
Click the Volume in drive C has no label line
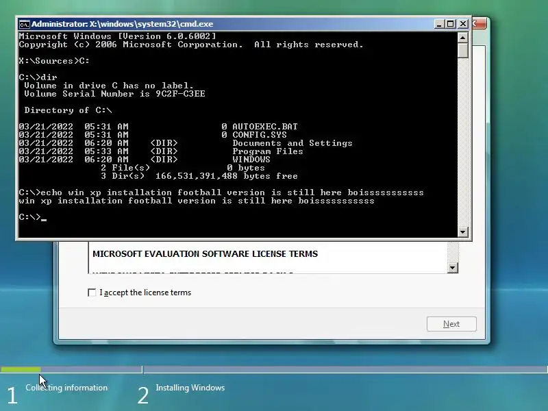(x=109, y=86)
